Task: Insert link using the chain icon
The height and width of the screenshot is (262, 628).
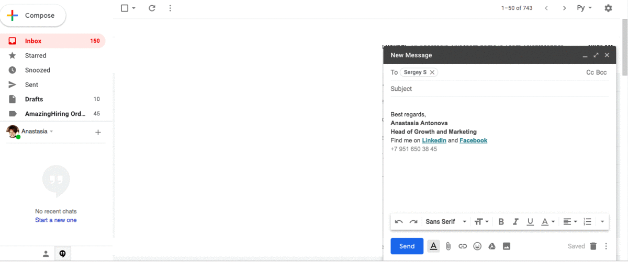Action: click(463, 246)
